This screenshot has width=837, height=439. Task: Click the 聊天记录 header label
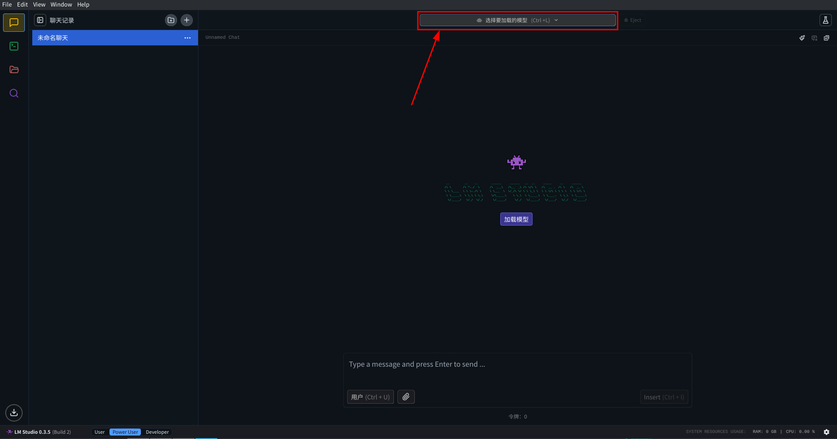62,20
